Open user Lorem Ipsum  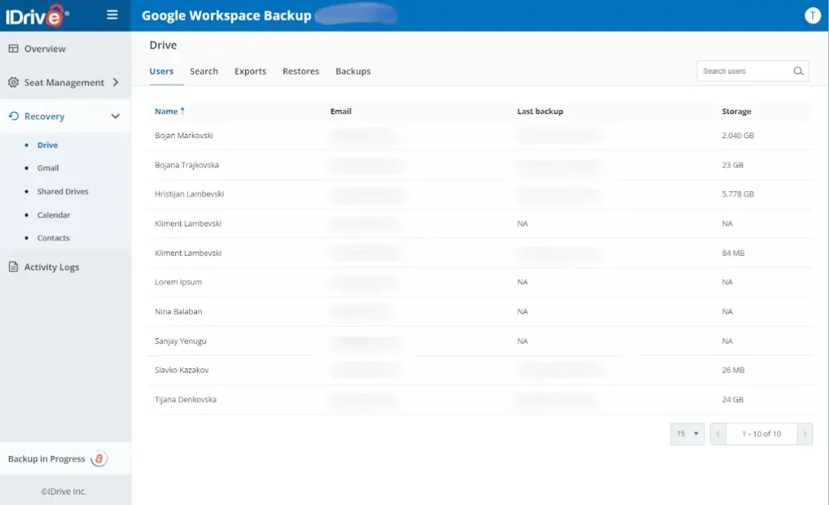(x=178, y=282)
